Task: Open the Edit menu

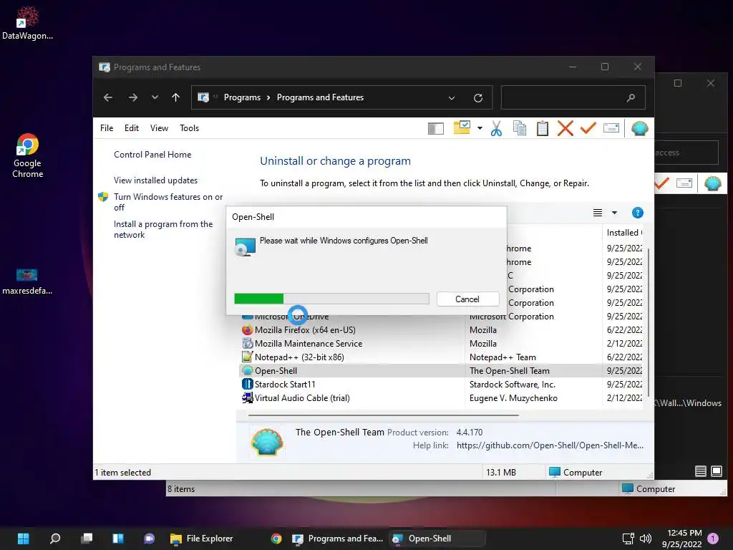Action: click(132, 128)
